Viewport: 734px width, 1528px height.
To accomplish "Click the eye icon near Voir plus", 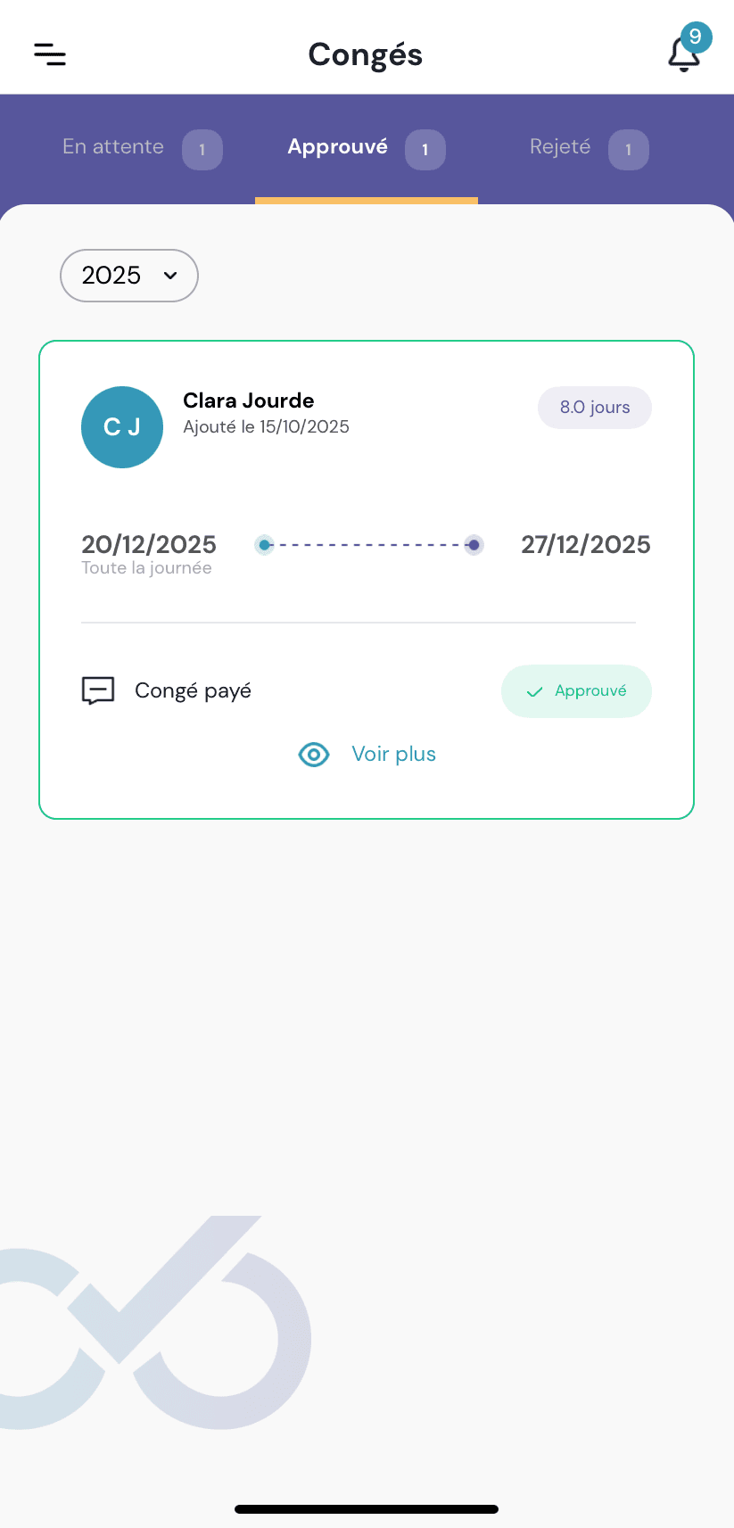I will [314, 755].
